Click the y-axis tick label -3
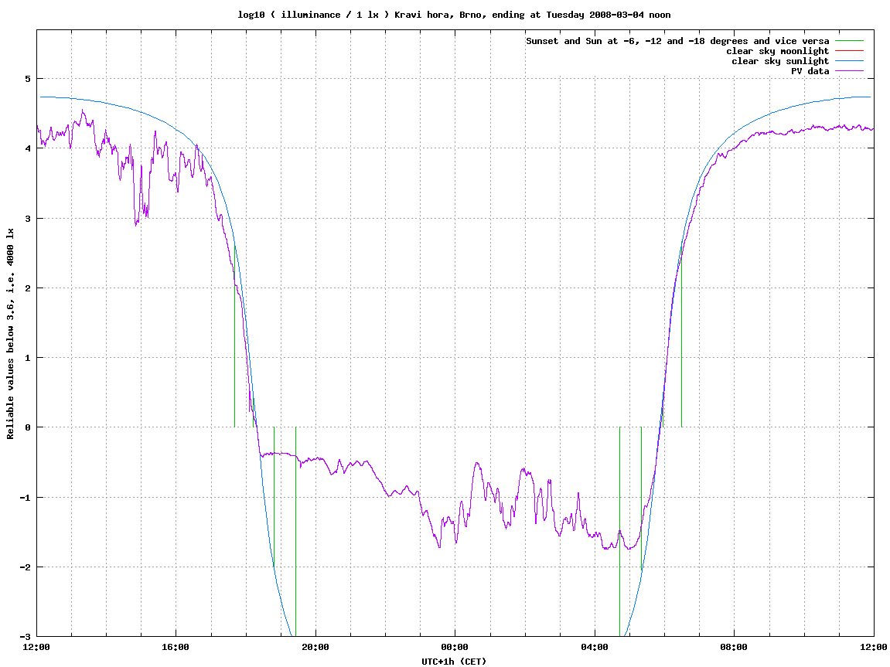Screen dimensions: 890x667 point(26,637)
